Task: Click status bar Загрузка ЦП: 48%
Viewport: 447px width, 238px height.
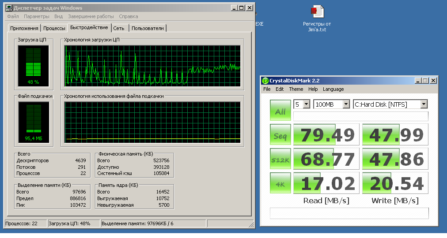Action: pos(74,223)
